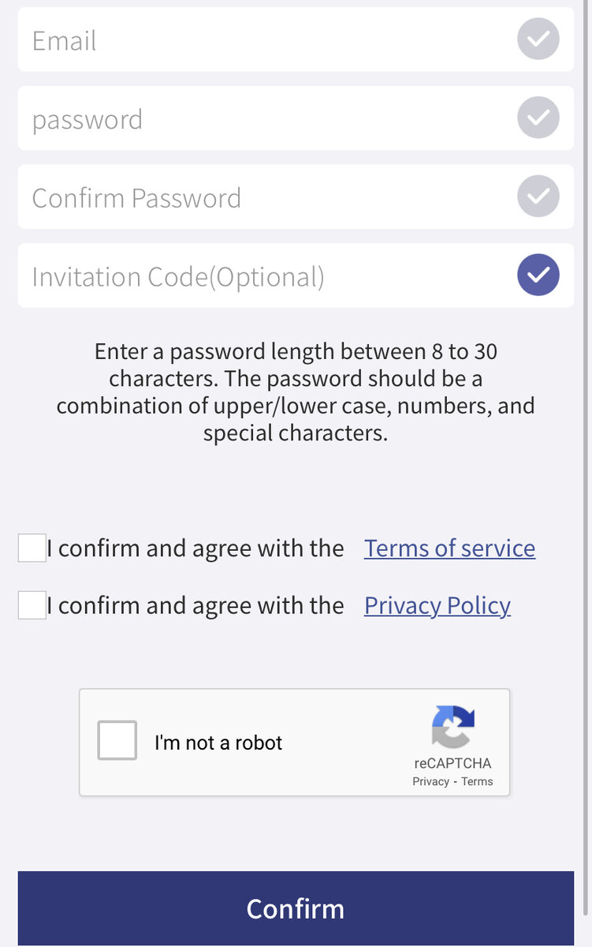Viewport: 592px width, 947px height.
Task: Check the I'm not a robot box
Action: 117,741
